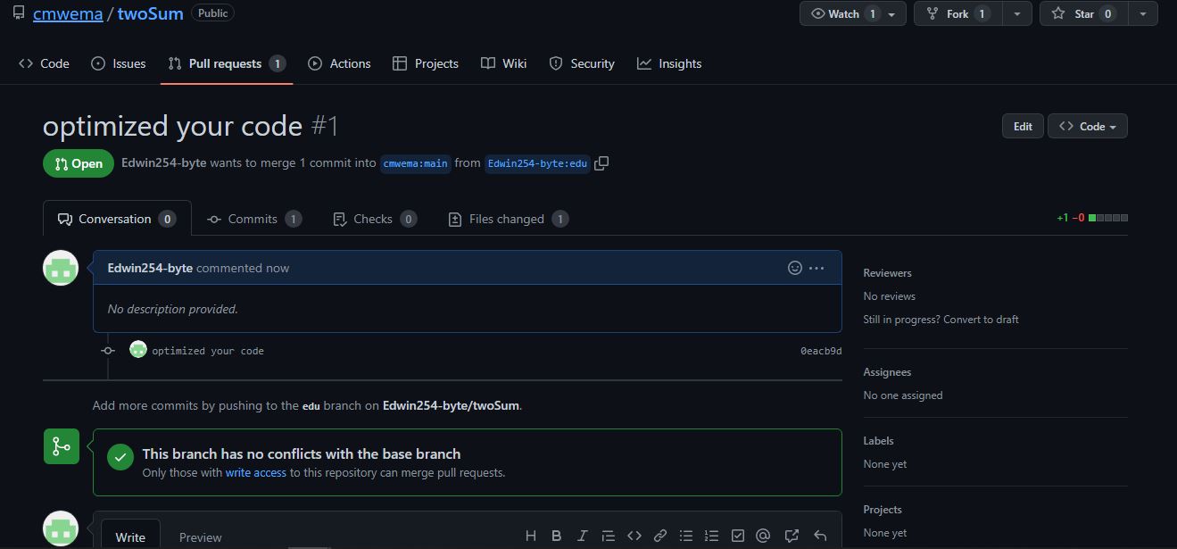Select the Pull requests tab
Image resolution: width=1177 pixels, height=549 pixels.
(x=227, y=63)
